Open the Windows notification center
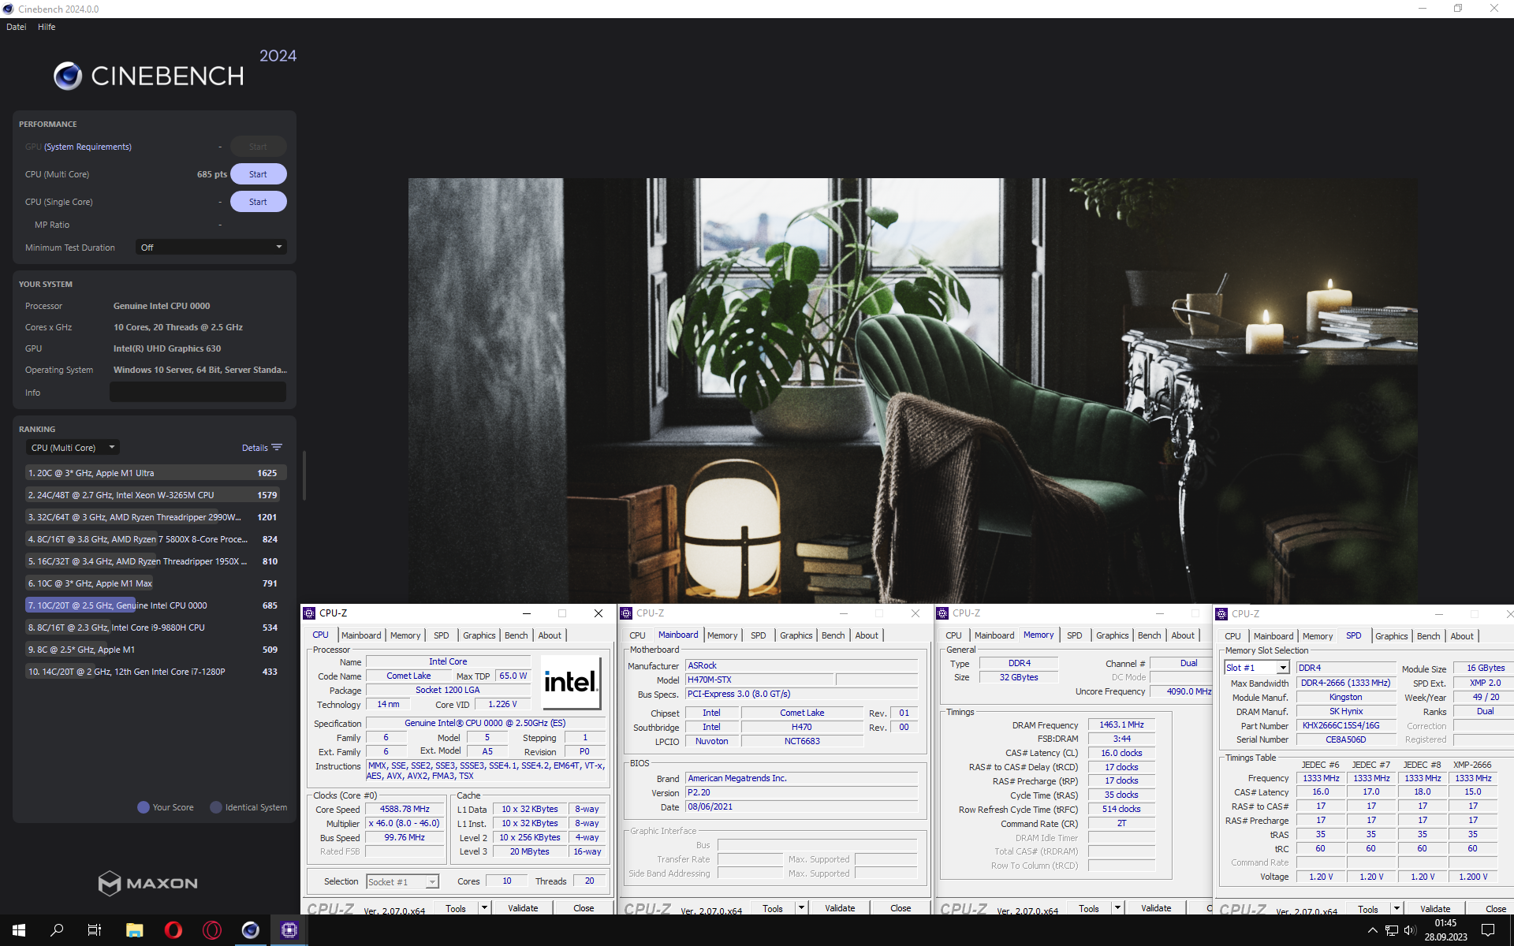 point(1488,930)
